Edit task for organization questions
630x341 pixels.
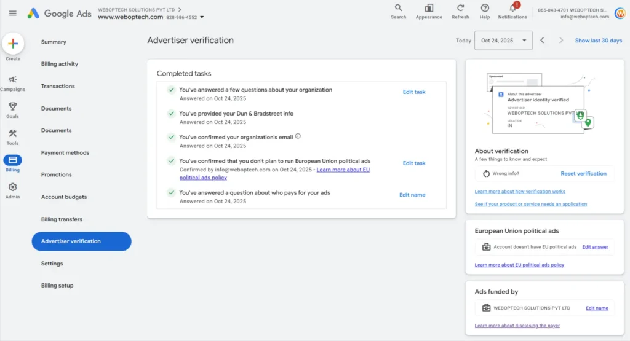pyautogui.click(x=414, y=92)
